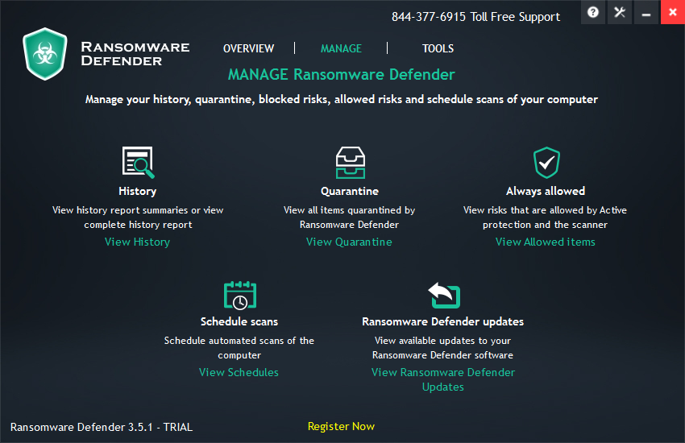Minimize the Ransomware Defender window
685x443 pixels.
[x=646, y=12]
